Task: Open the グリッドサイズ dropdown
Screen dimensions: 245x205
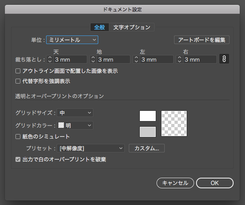Action: point(75,112)
